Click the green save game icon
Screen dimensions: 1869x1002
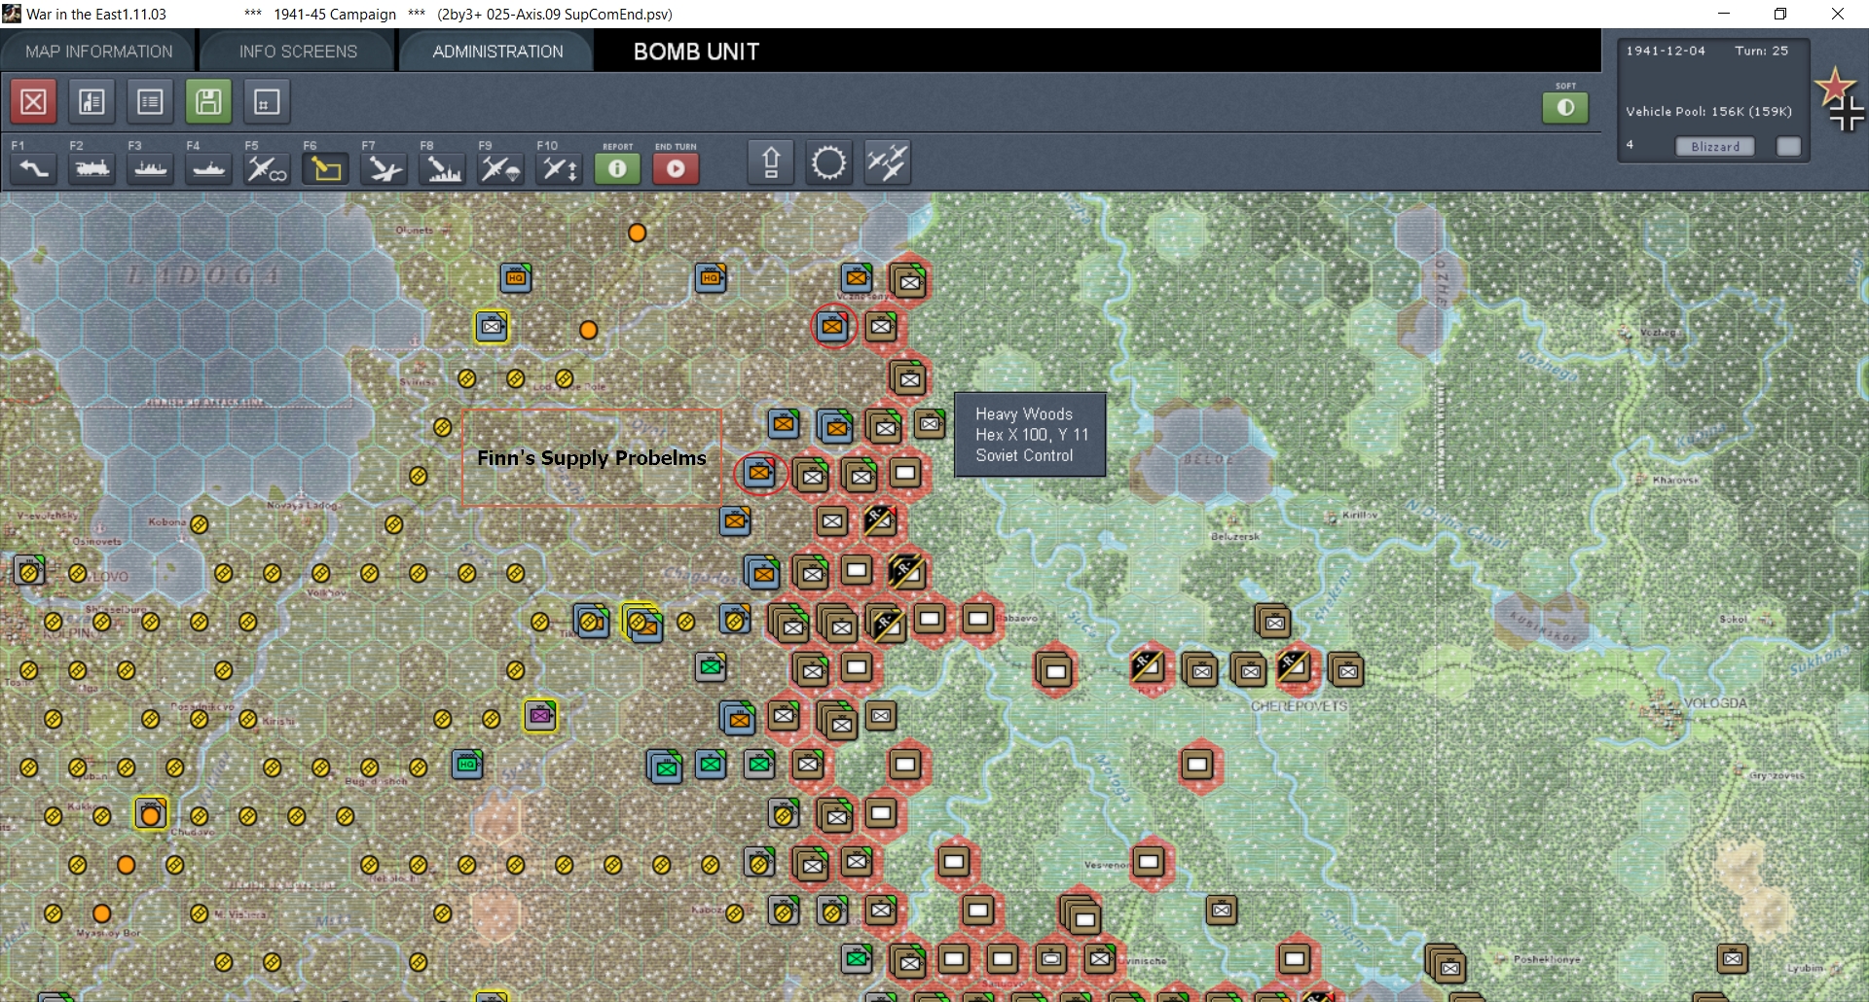click(208, 101)
